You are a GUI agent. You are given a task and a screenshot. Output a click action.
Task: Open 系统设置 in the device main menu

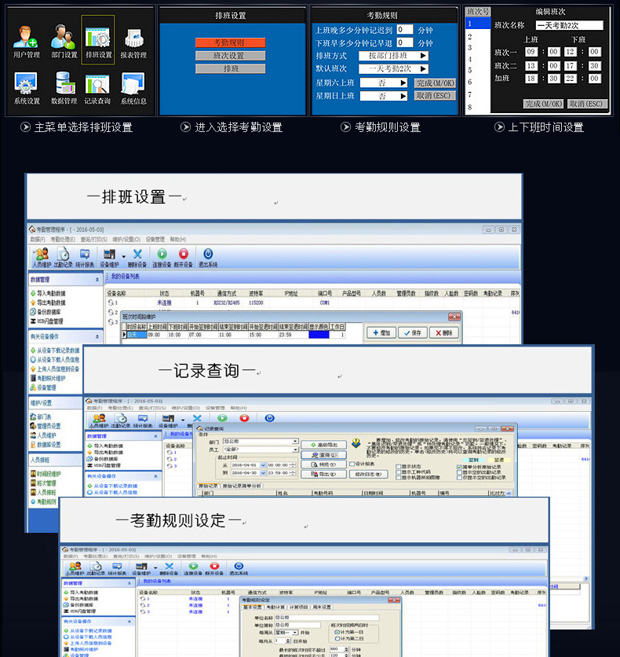(x=27, y=88)
